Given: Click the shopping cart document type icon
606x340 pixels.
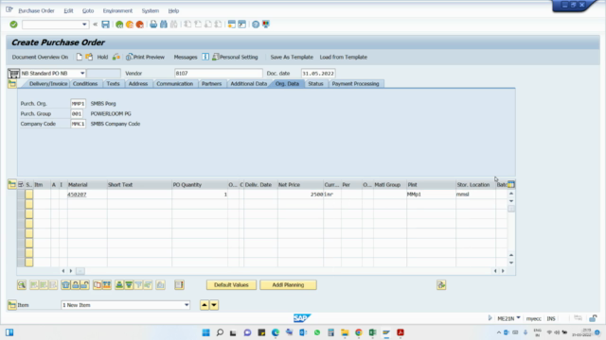Looking at the screenshot, I should tap(13, 74).
